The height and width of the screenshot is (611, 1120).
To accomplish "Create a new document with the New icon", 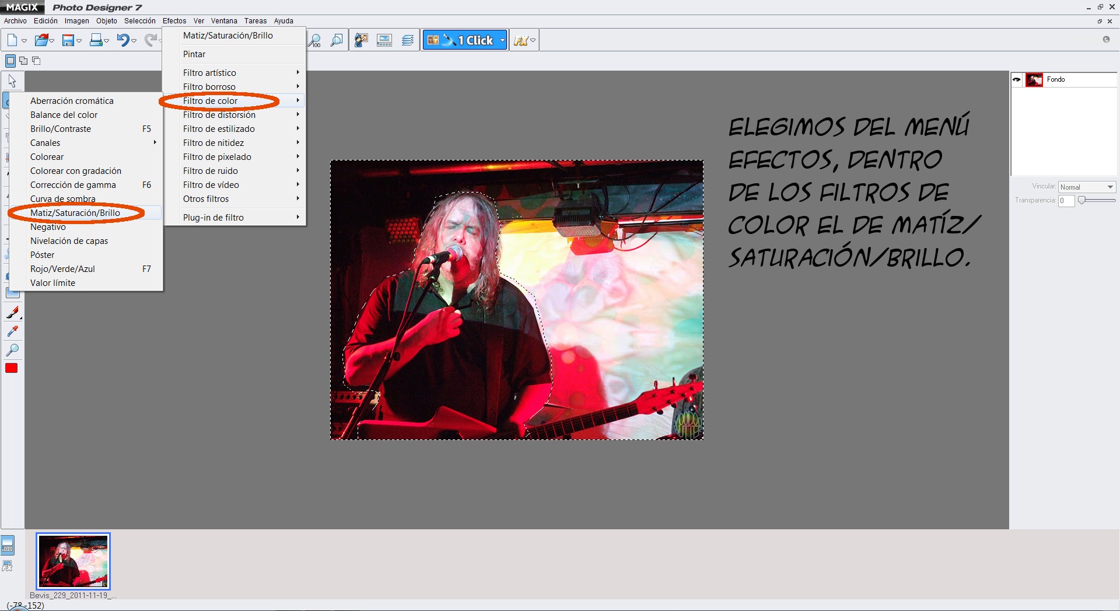I will tap(12, 40).
